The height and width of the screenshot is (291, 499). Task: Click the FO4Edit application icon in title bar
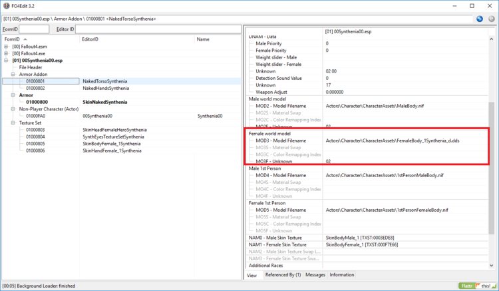pyautogui.click(x=6, y=6)
